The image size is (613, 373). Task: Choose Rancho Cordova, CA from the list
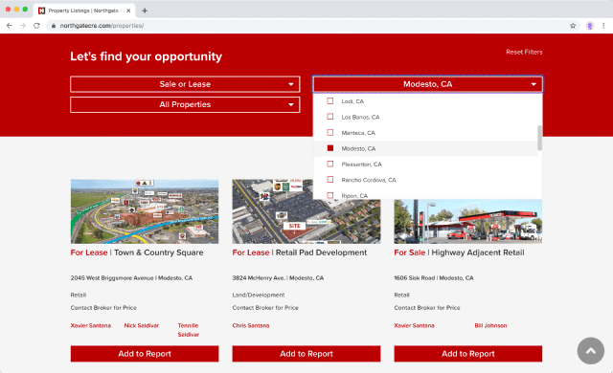point(369,180)
